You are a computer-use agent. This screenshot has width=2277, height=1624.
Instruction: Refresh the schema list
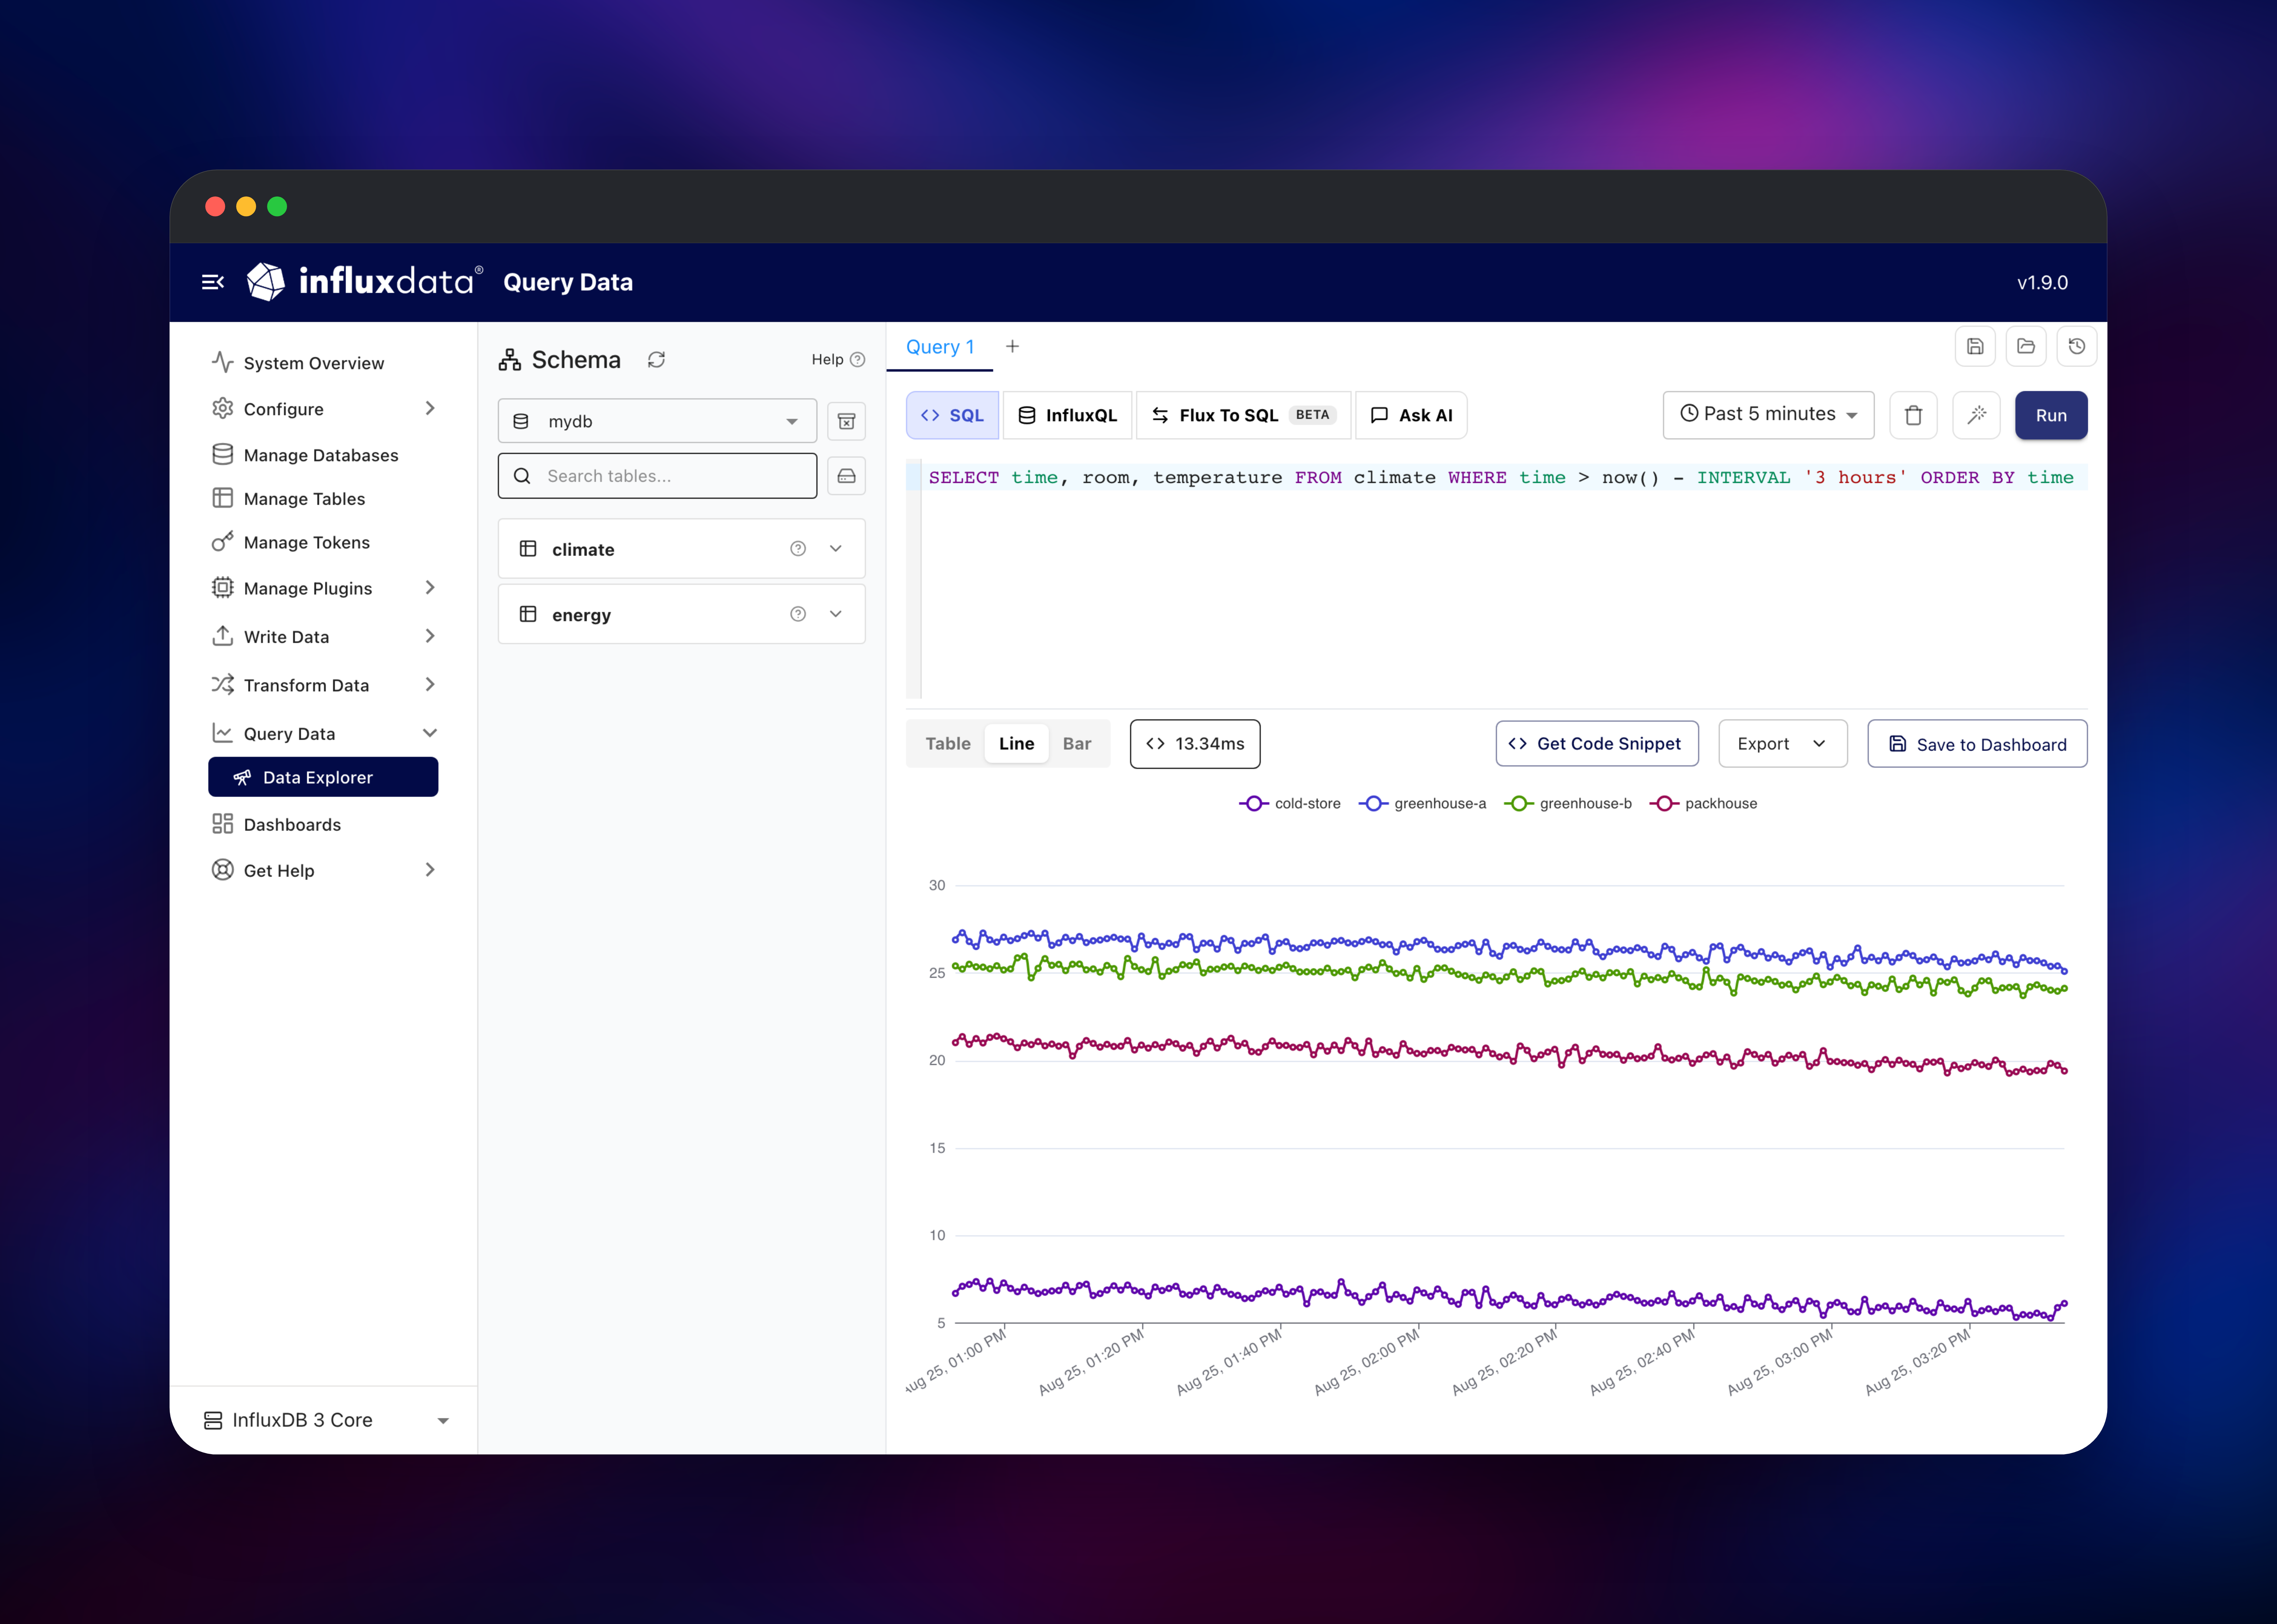tap(656, 360)
